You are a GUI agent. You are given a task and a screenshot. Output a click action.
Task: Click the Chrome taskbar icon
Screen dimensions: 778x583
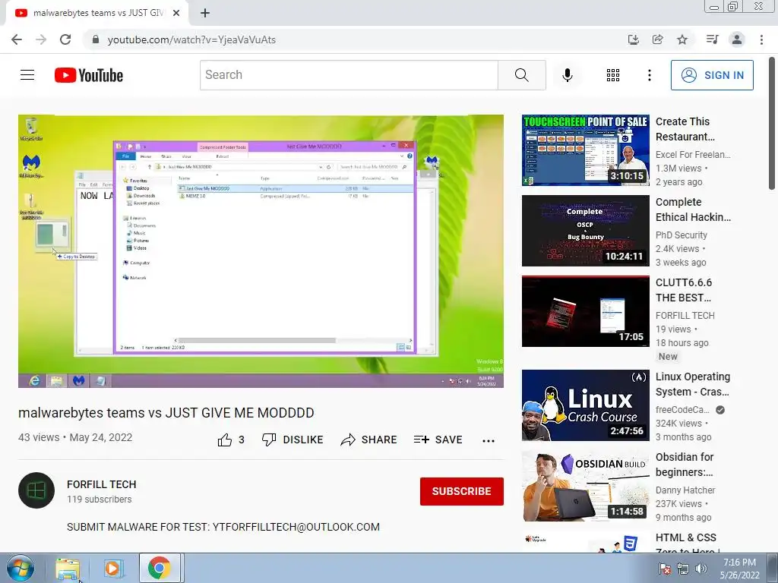(x=160, y=568)
